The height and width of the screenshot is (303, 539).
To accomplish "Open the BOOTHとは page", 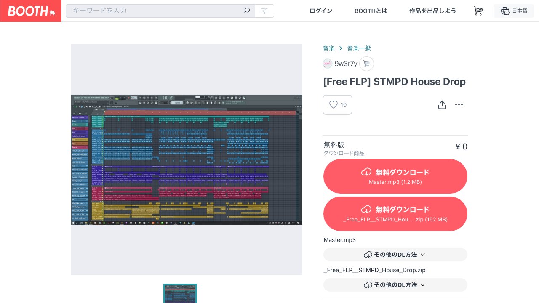I will [x=371, y=11].
